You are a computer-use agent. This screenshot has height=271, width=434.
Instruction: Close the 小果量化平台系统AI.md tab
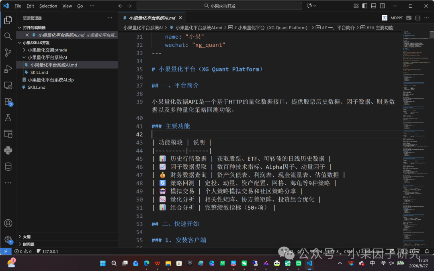180,18
